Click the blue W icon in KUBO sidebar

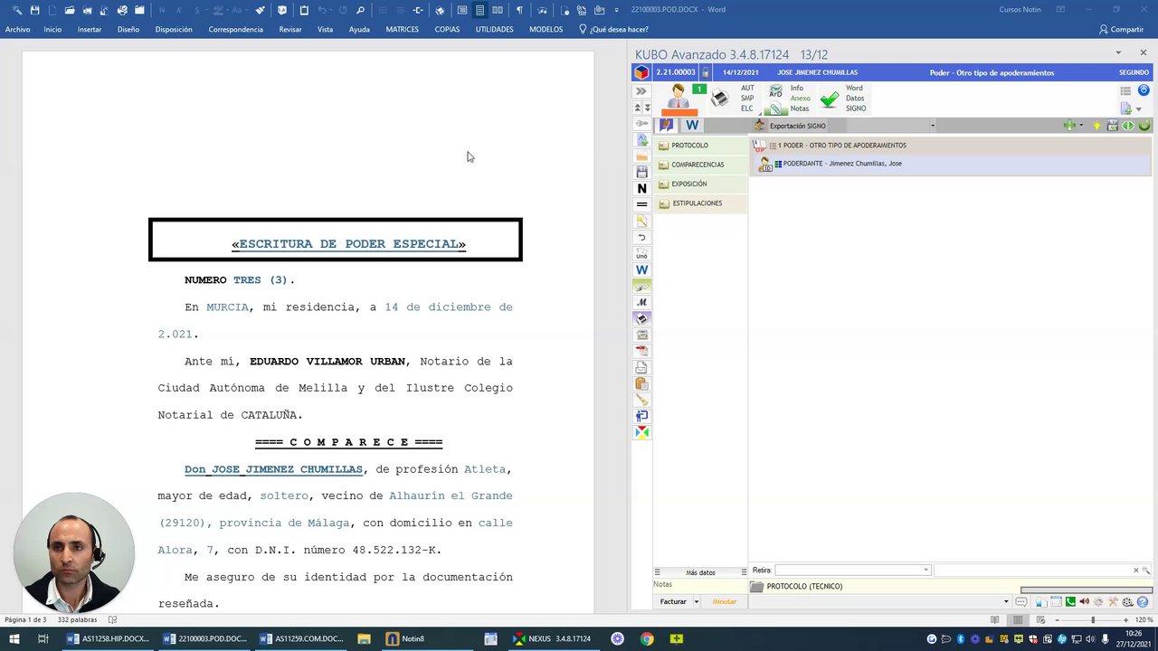click(641, 269)
